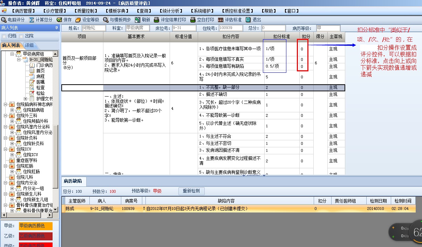Click the 住院号 field showing 100939

pyautogui.click(x=230, y=28)
